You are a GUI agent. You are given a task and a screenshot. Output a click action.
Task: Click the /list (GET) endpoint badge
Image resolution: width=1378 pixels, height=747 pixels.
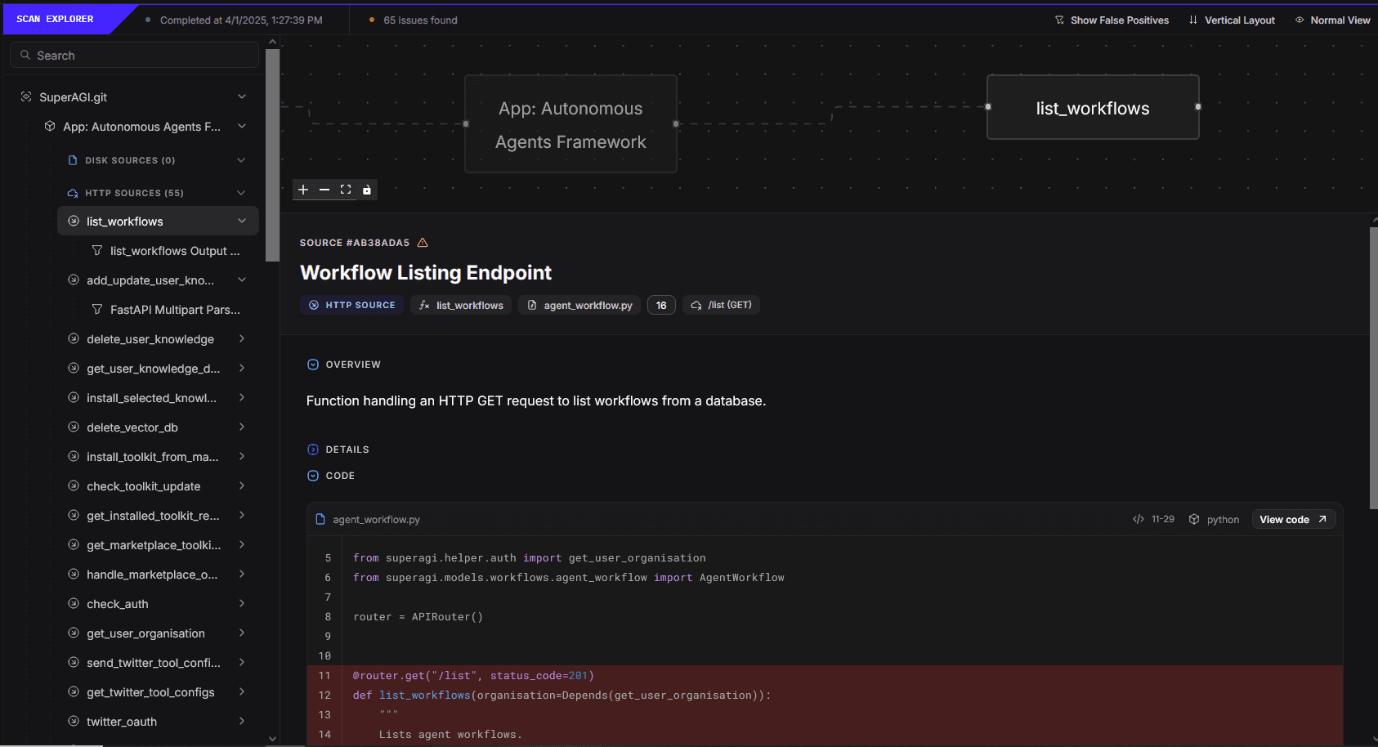[721, 304]
